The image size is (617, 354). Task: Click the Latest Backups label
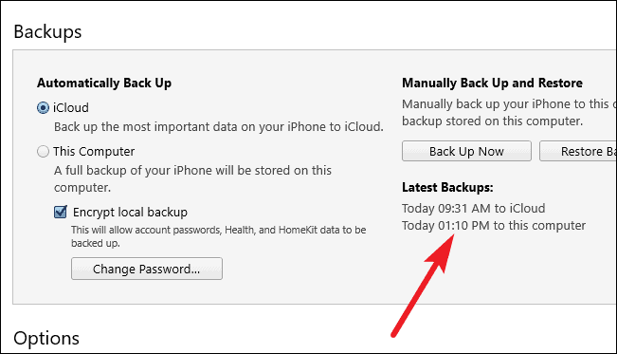click(x=447, y=187)
